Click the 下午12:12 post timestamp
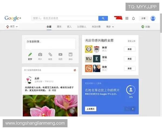Viewport: 162px width, 130px height. point(49,82)
